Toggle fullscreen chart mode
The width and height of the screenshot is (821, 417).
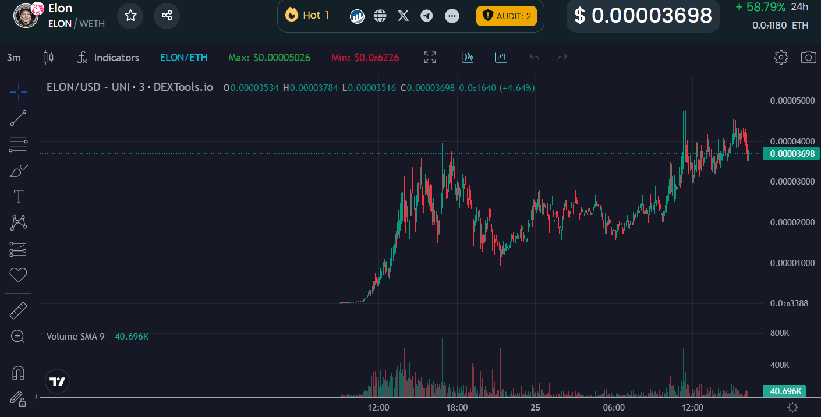pyautogui.click(x=430, y=57)
